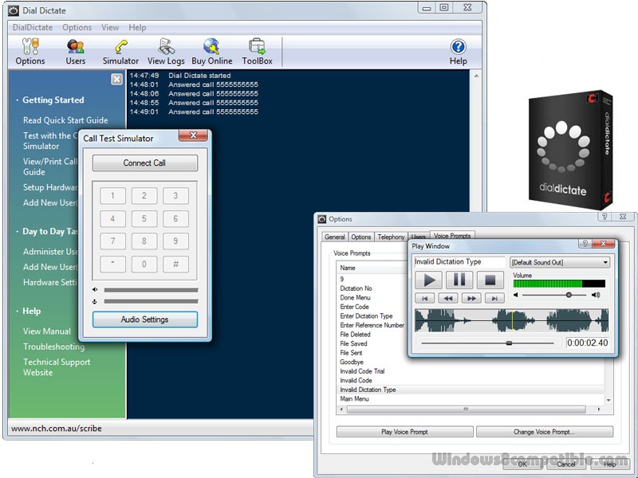Click the speaker icon in Call Test Simulator
Screen dimensions: 638x478
point(95,289)
